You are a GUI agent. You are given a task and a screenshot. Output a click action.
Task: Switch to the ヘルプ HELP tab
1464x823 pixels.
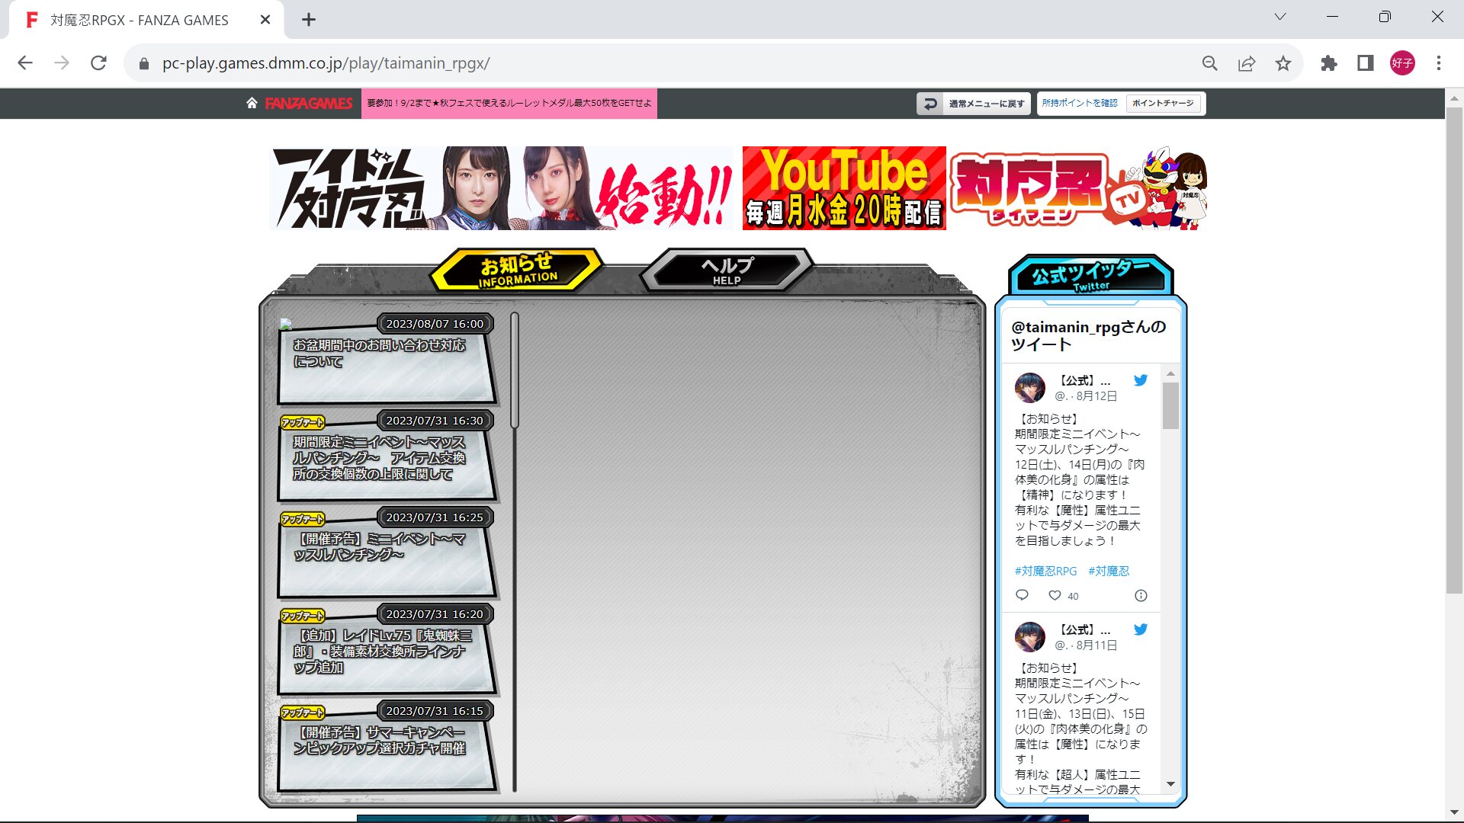(727, 270)
